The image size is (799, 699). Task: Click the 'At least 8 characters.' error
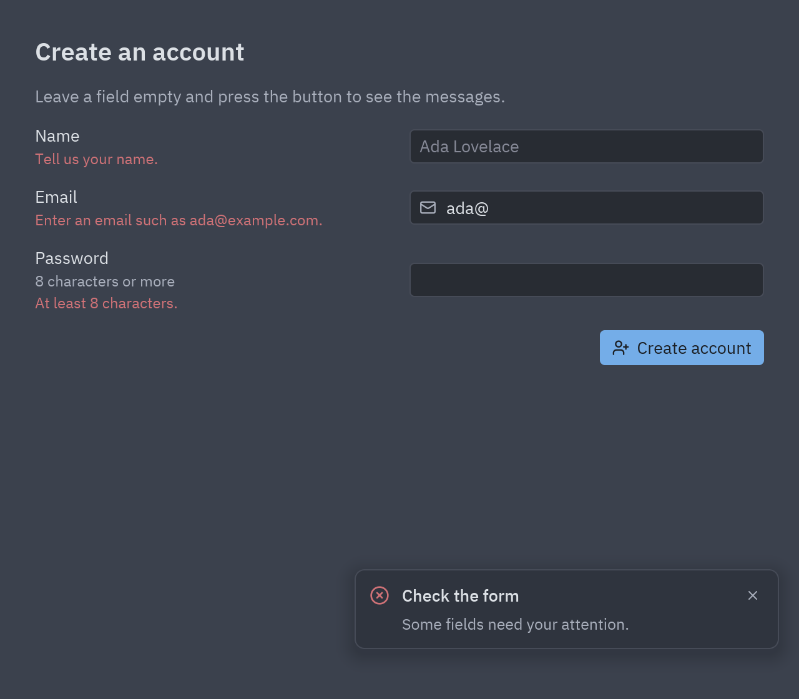coord(106,303)
